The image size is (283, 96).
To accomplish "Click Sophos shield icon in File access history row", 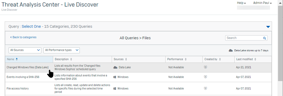I will point(205,88).
